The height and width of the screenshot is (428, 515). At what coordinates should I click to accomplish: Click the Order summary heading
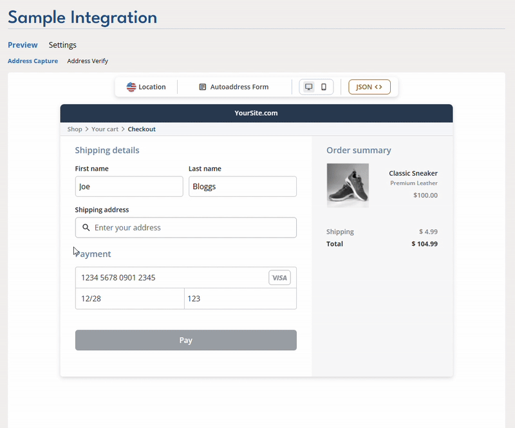359,150
